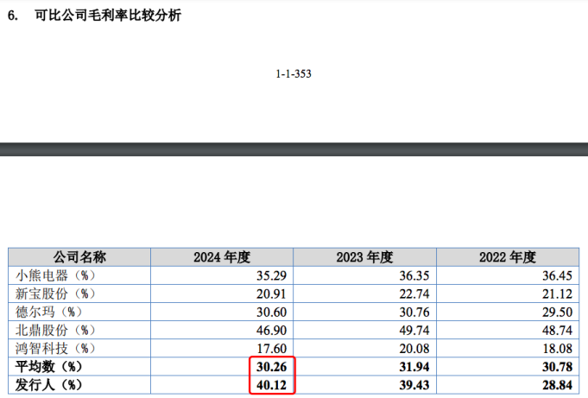Click the value 30.76 for 德尔玛

[414, 313]
